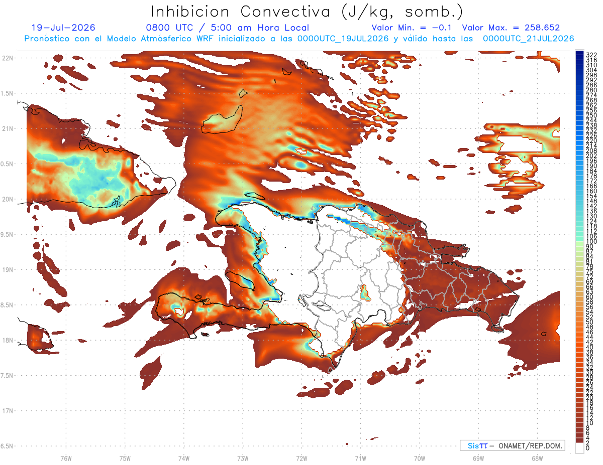This screenshot has width=603, height=465.
Task: Click the '72W' longitude label
Action: click(301, 457)
